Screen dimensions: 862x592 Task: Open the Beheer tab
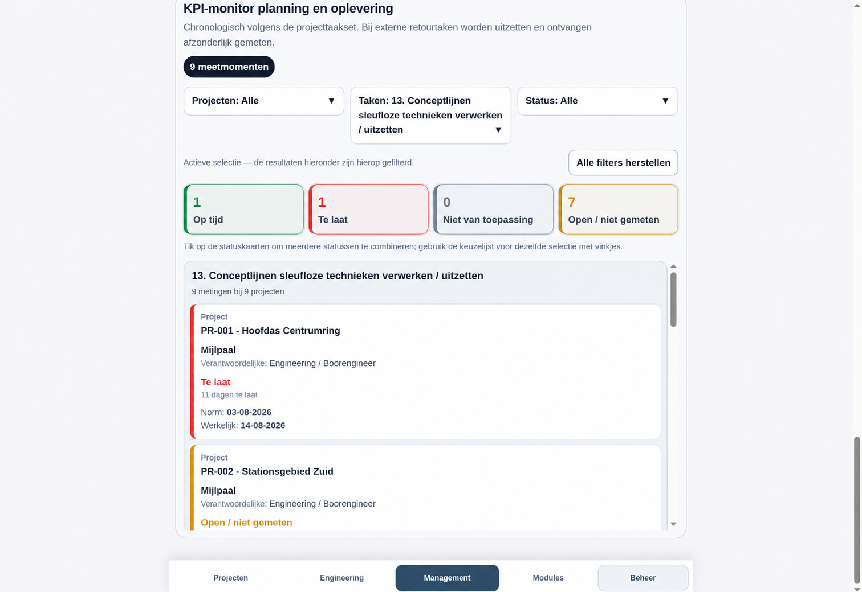(643, 578)
